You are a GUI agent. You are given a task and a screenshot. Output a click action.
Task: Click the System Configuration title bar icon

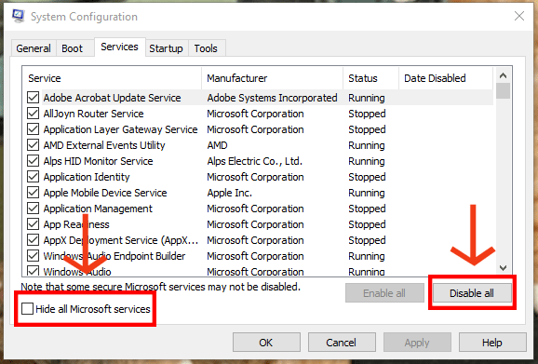tap(19, 16)
